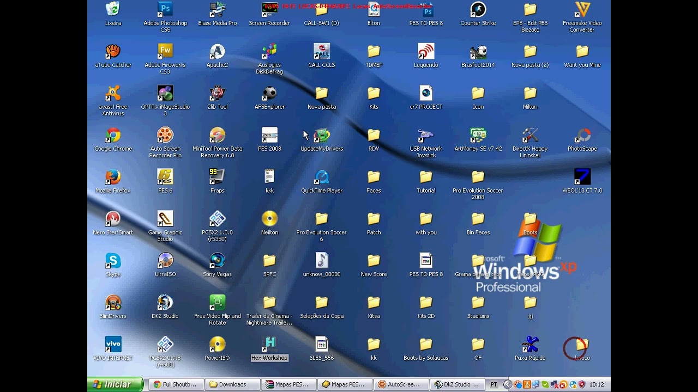Launch Adobe Photoshop CS5 shortcut
Viewport: 698px width, 392px height.
[x=165, y=10]
